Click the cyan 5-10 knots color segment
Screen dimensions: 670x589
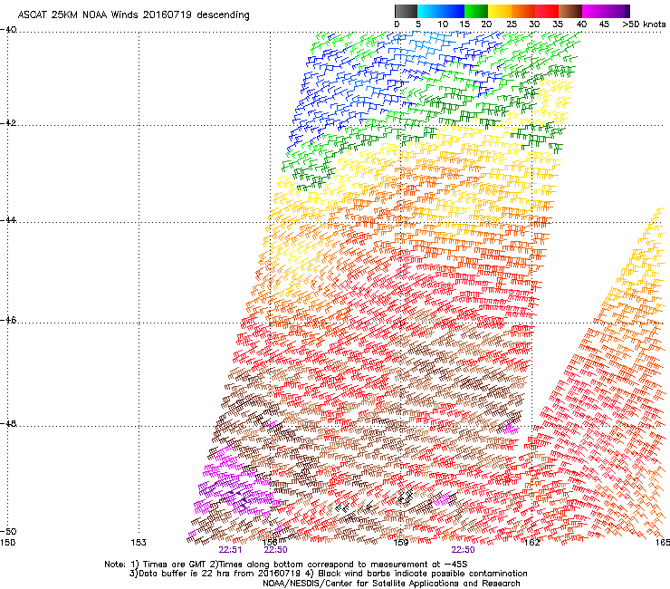click(429, 11)
